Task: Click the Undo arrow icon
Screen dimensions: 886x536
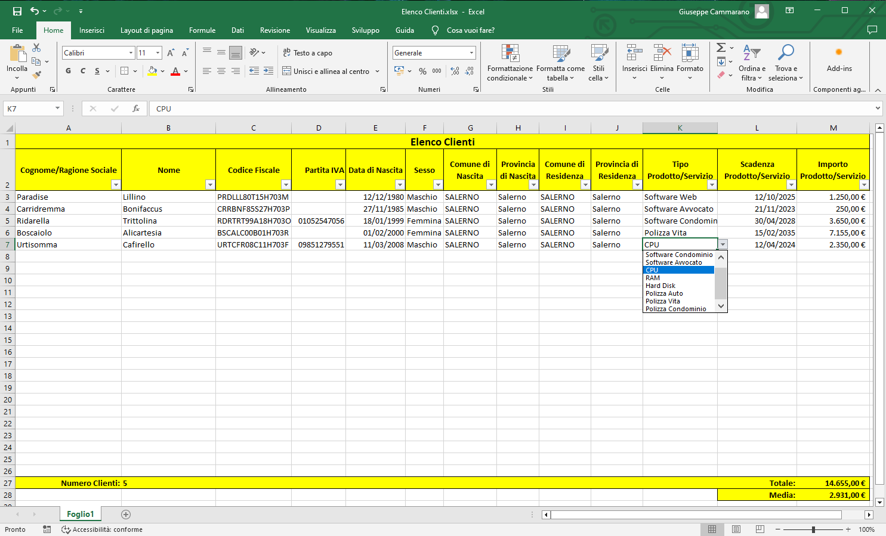Action: point(35,11)
